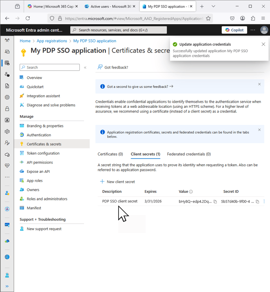
Task: Open the Devices icon in left rail
Action: [x=7, y=52]
